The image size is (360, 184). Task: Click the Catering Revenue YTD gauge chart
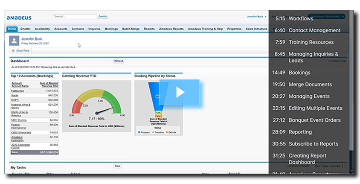[x=97, y=106]
